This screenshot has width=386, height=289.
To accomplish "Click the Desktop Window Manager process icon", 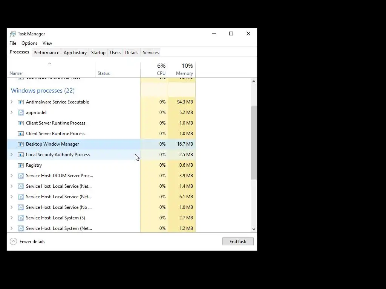I will coord(21,144).
